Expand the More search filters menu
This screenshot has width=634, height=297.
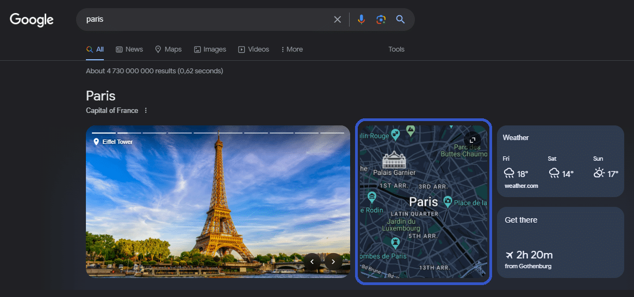pyautogui.click(x=292, y=49)
